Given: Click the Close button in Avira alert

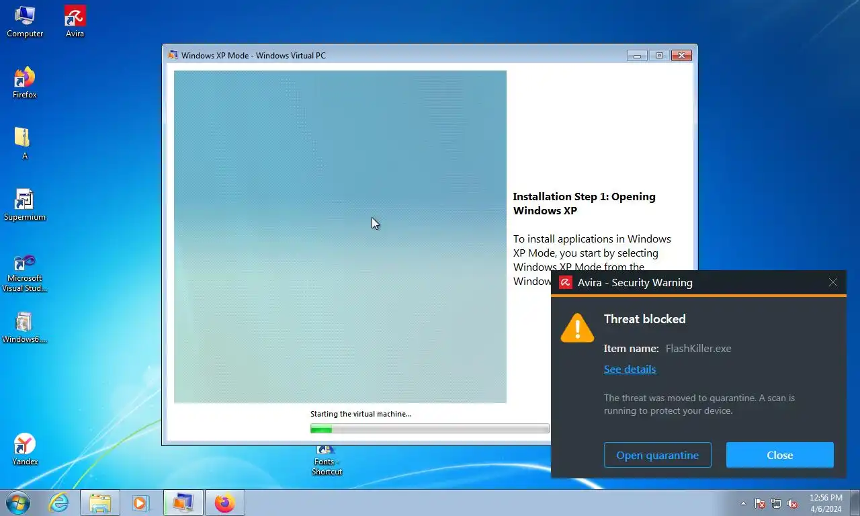Looking at the screenshot, I should (x=780, y=455).
